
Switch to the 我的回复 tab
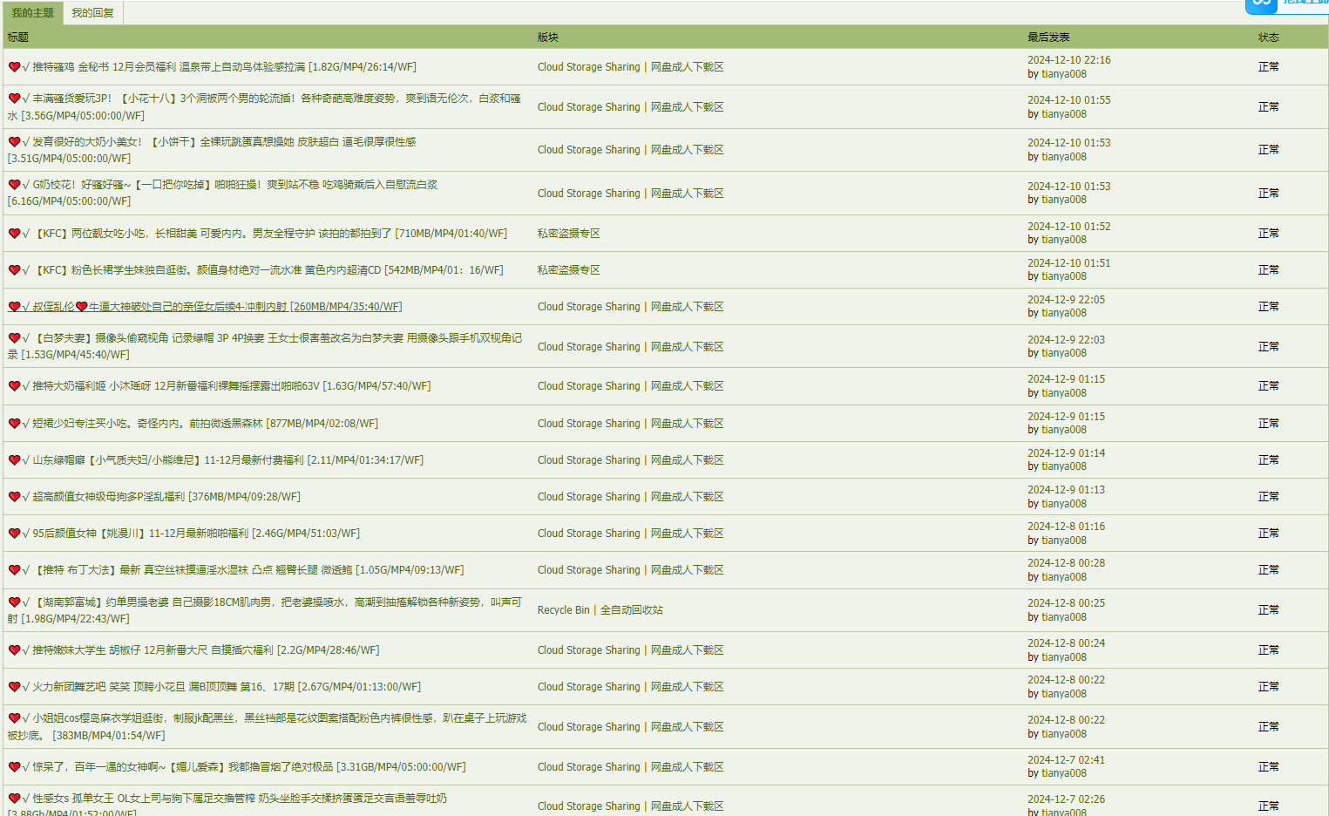coord(92,13)
